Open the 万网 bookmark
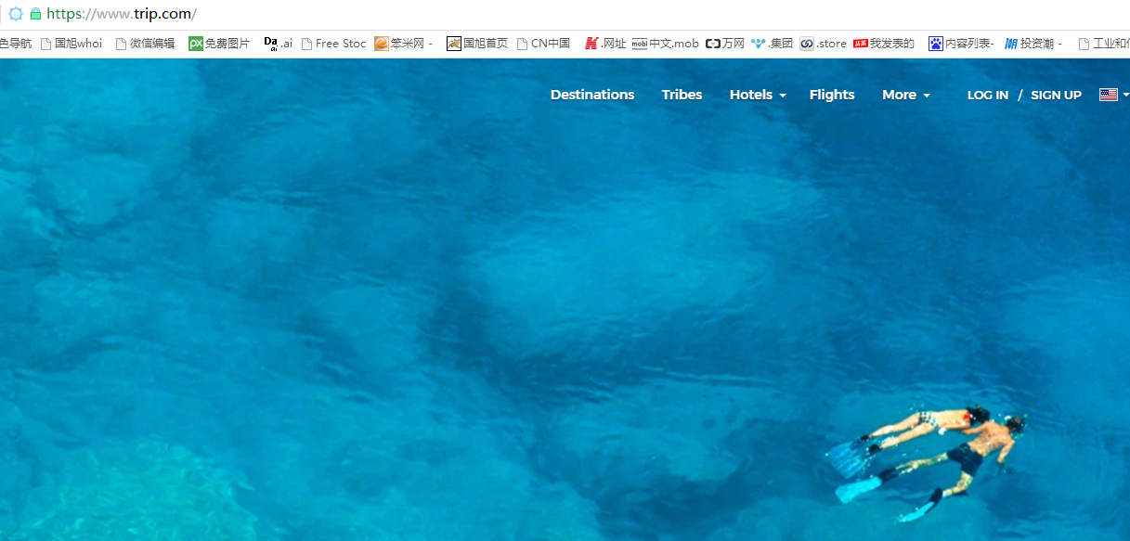 (725, 44)
